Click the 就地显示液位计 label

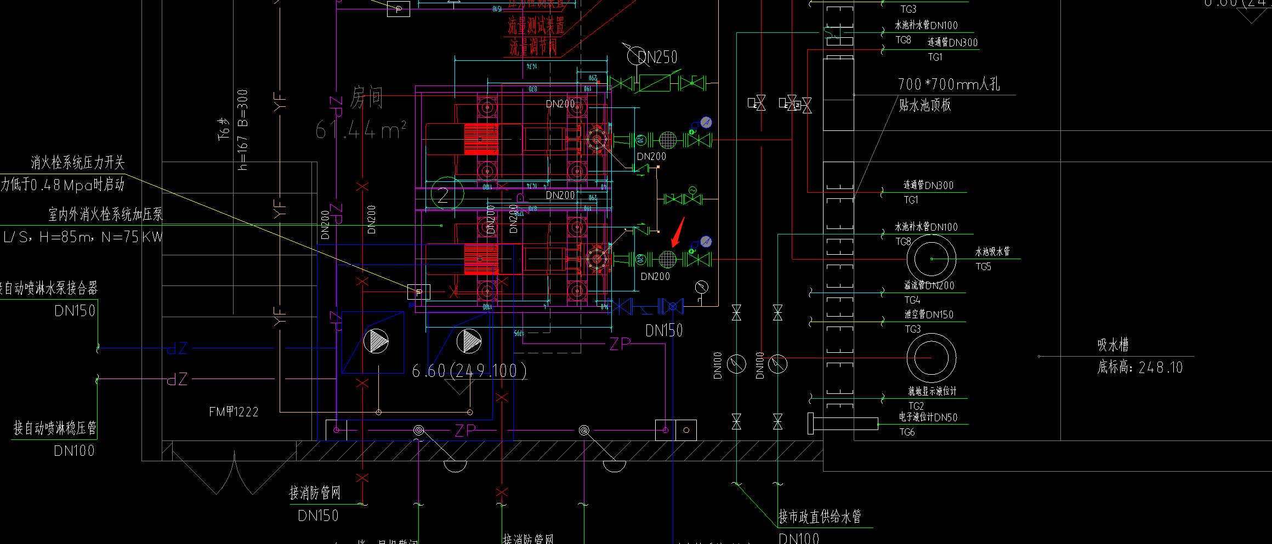pos(933,391)
